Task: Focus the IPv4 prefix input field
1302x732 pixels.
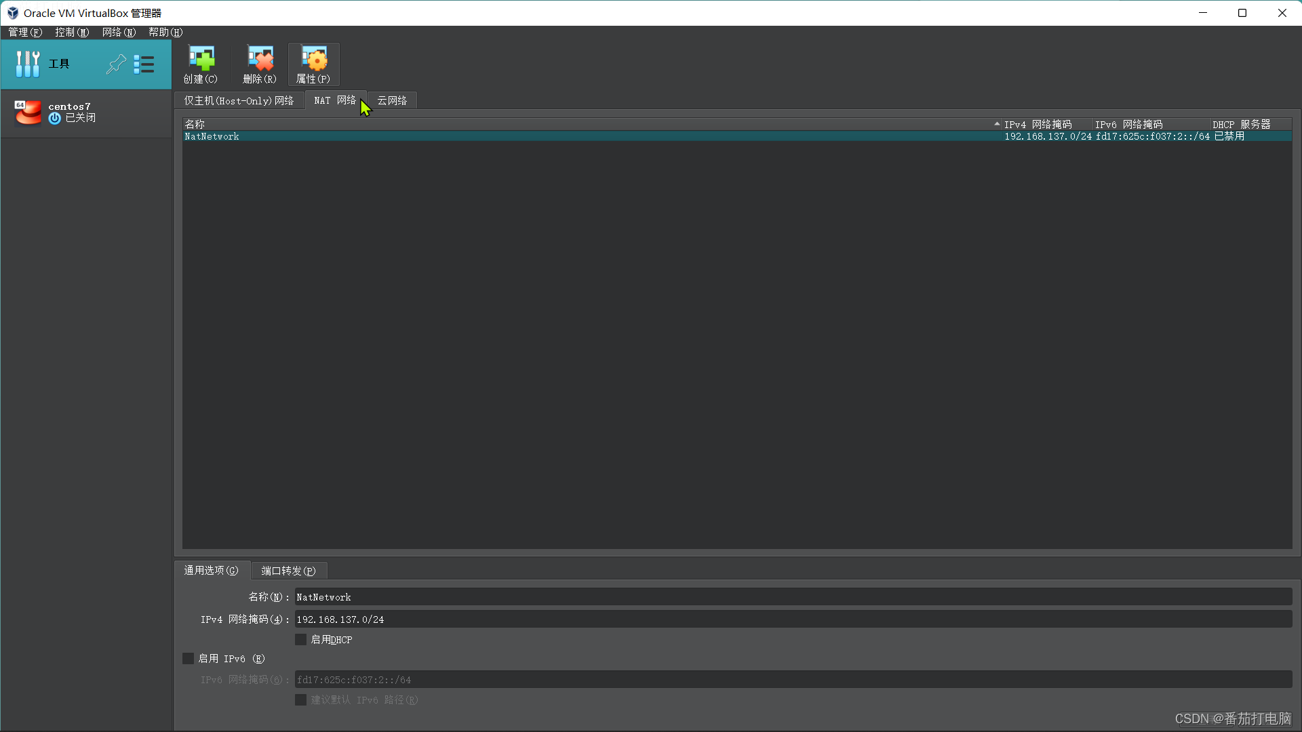Action: (x=793, y=619)
